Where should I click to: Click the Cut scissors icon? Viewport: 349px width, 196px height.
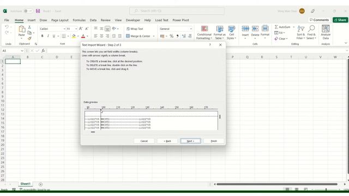pos(29,27)
